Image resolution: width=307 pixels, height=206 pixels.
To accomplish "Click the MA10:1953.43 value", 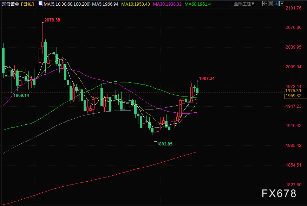I will click(x=136, y=4).
